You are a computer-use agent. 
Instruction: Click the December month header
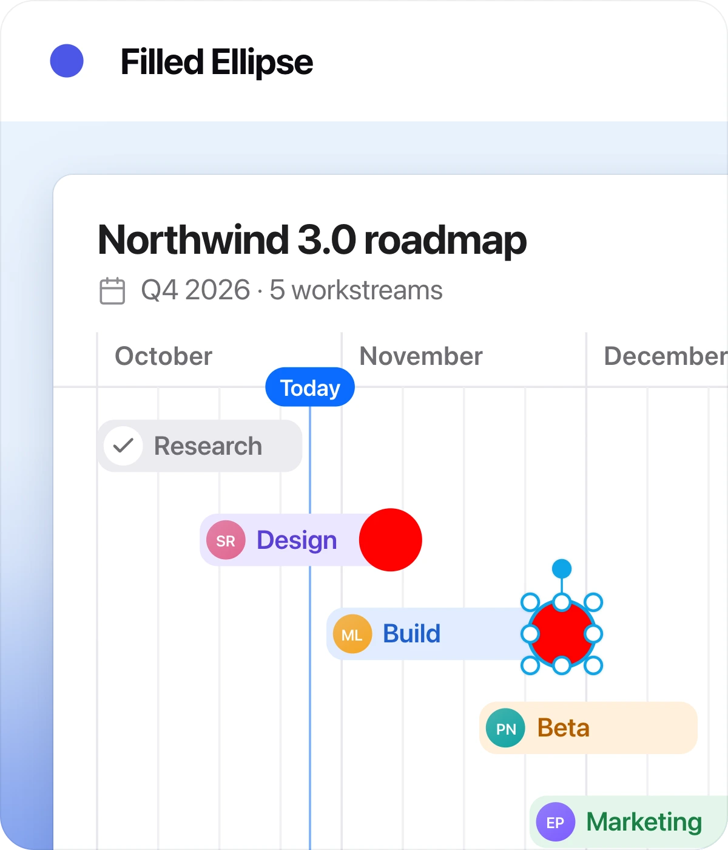click(666, 356)
